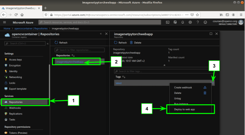Open the imagenetpytorchwebapp repository link

[x=70, y=62]
